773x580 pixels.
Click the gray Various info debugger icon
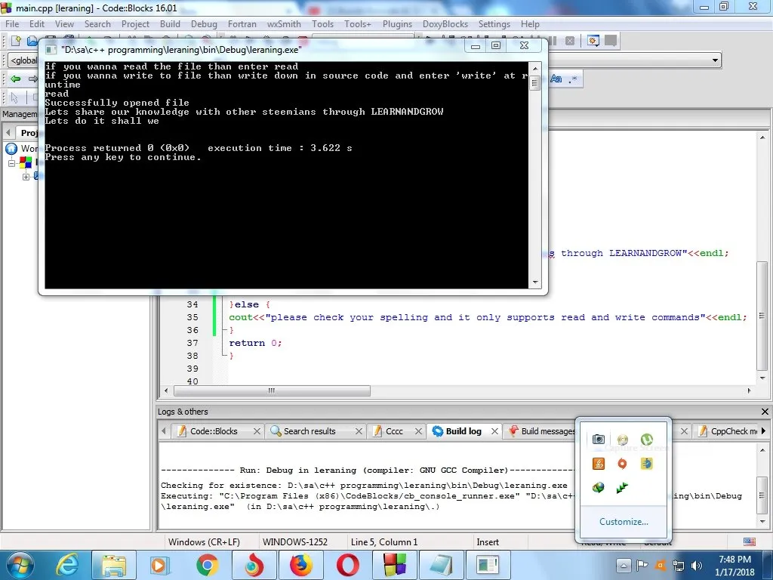click(x=611, y=41)
